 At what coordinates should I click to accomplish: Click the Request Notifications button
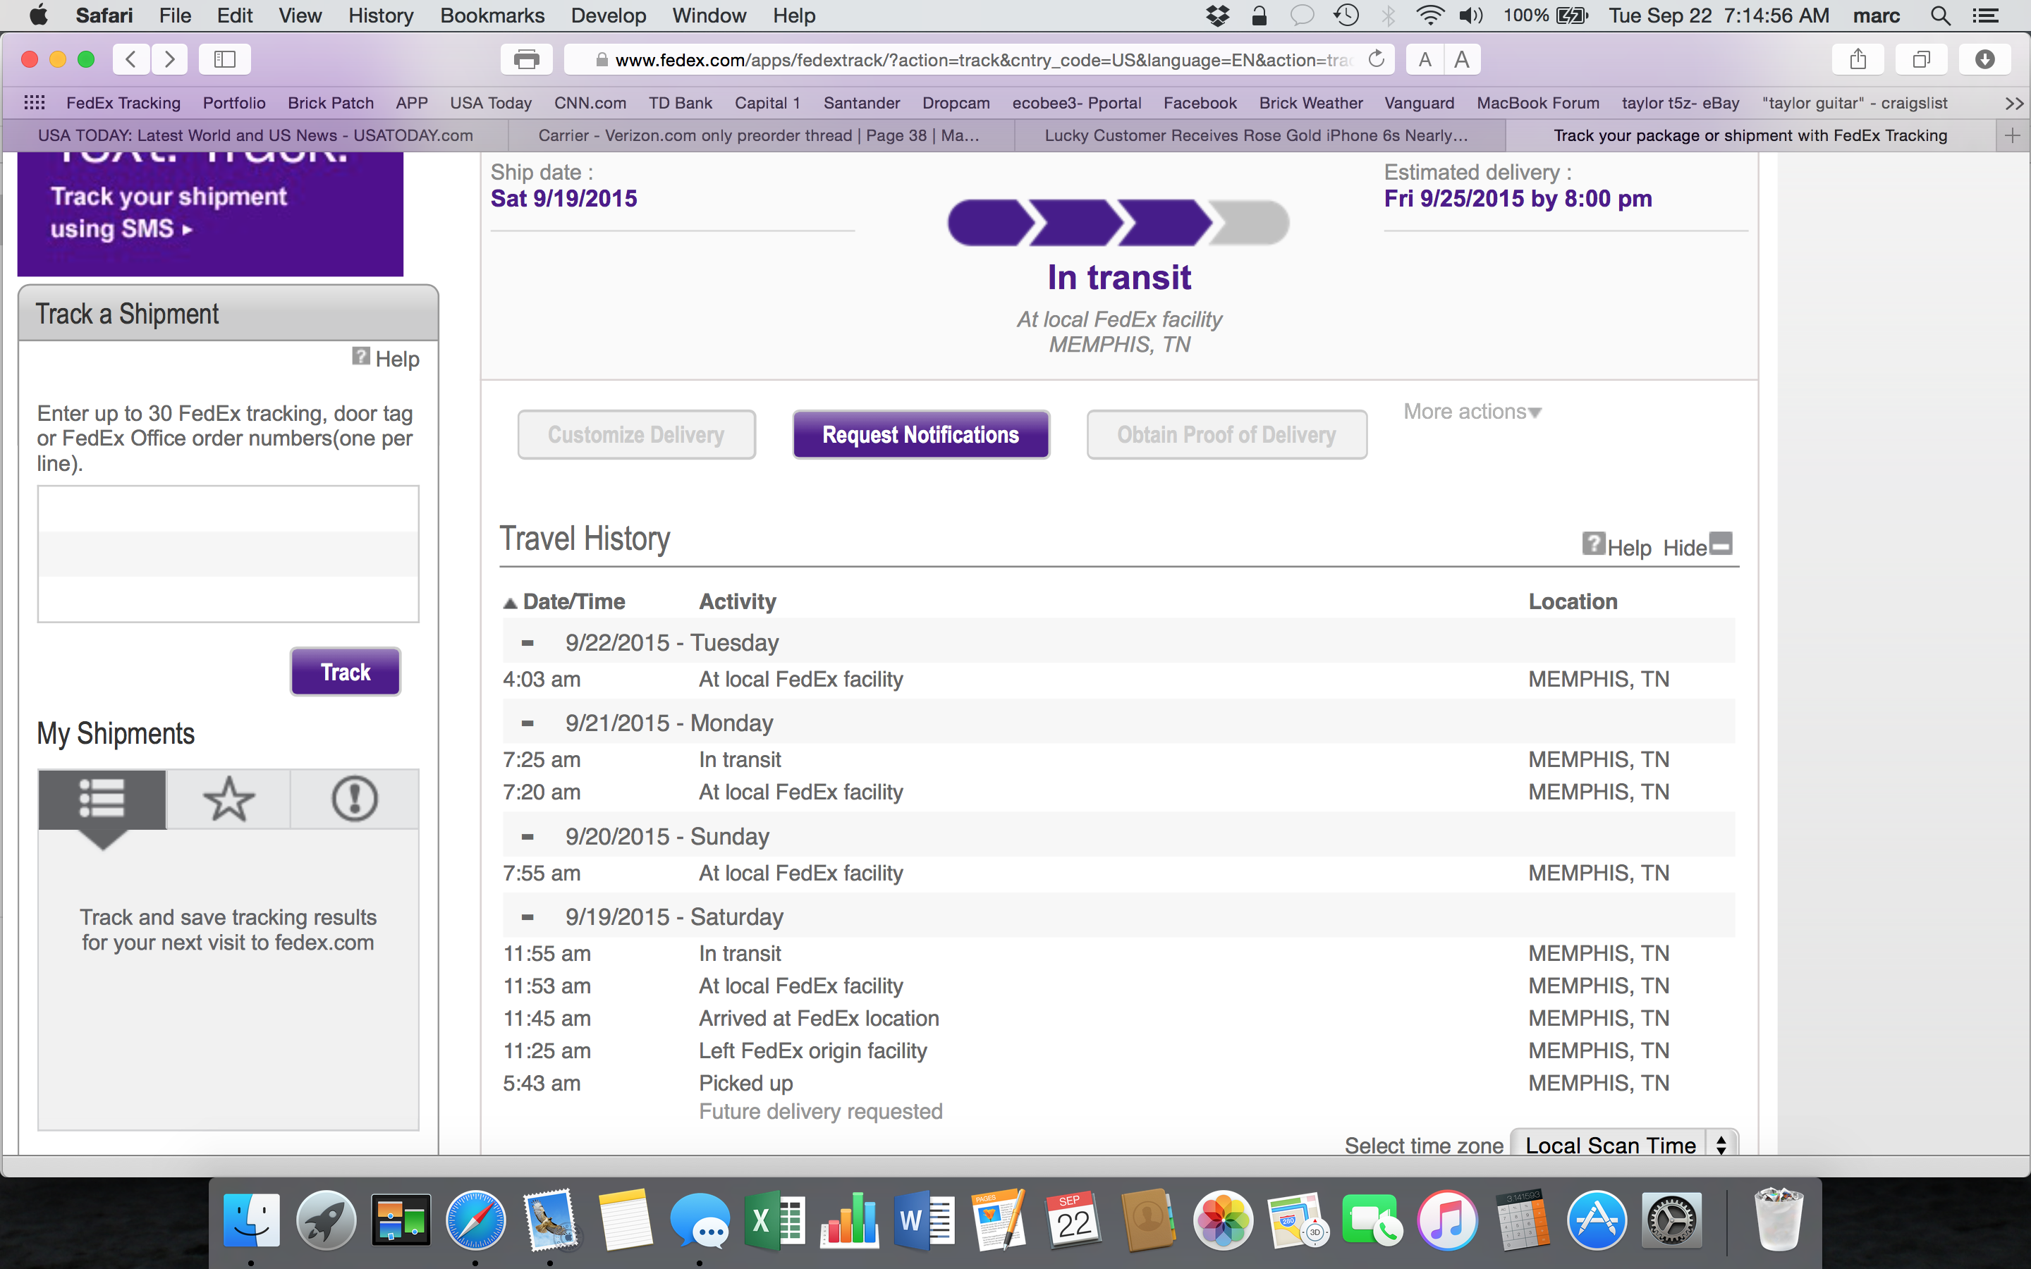[x=921, y=435]
